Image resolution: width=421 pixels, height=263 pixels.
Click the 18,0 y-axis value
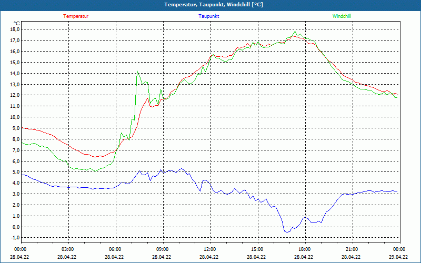[x=15, y=29]
